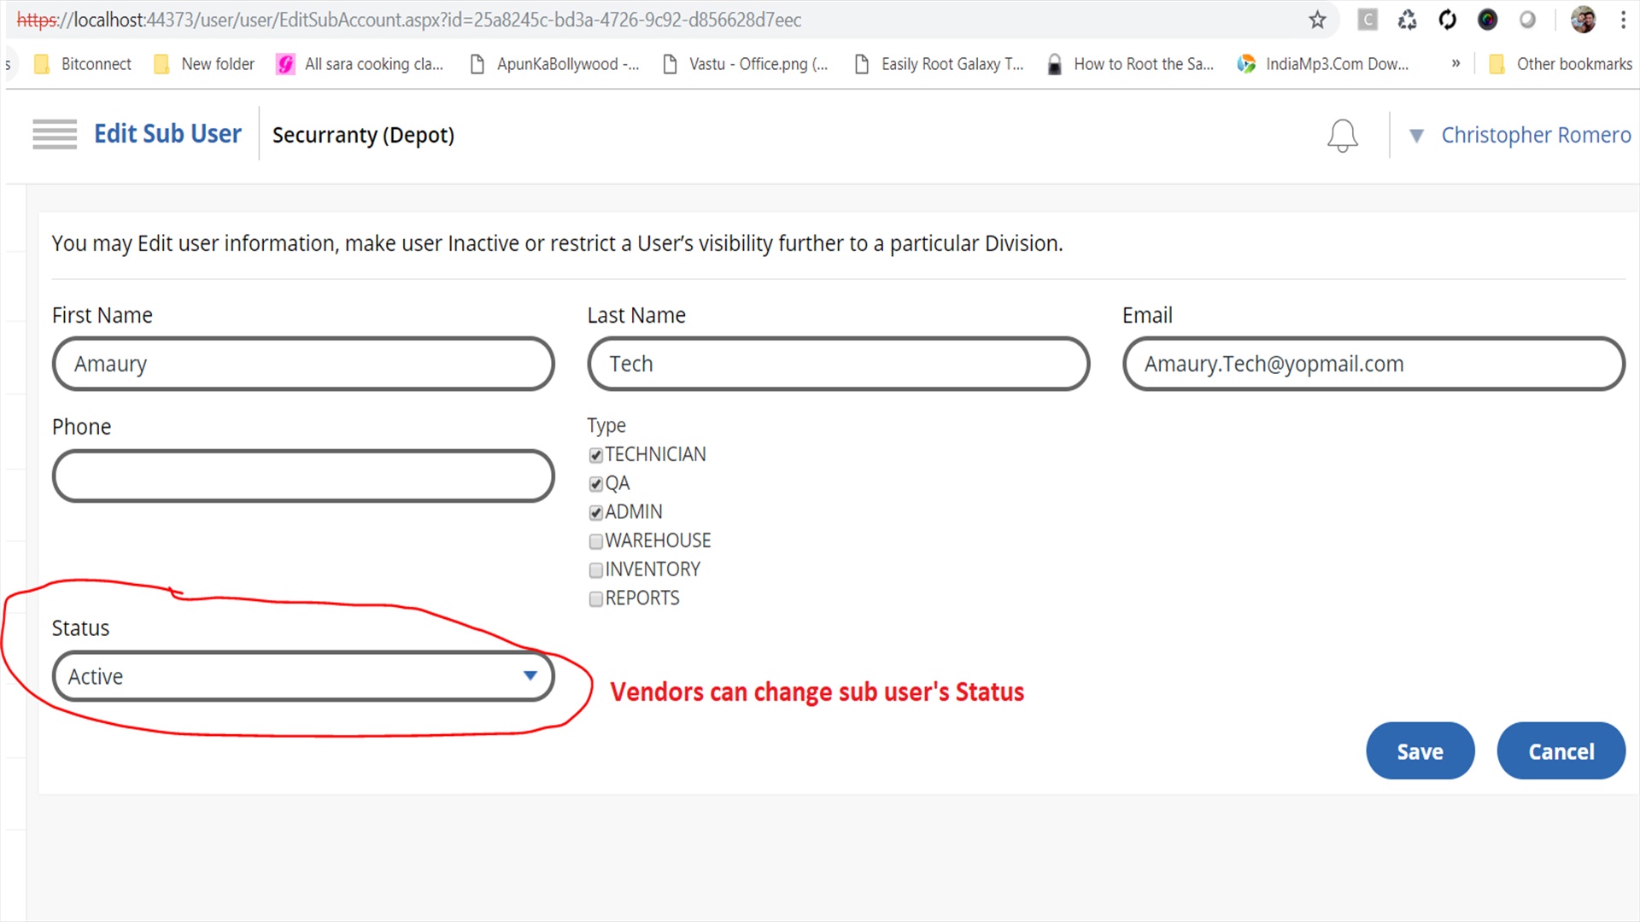Toggle the INVENTORY checkbox
1640x922 pixels.
pos(596,570)
